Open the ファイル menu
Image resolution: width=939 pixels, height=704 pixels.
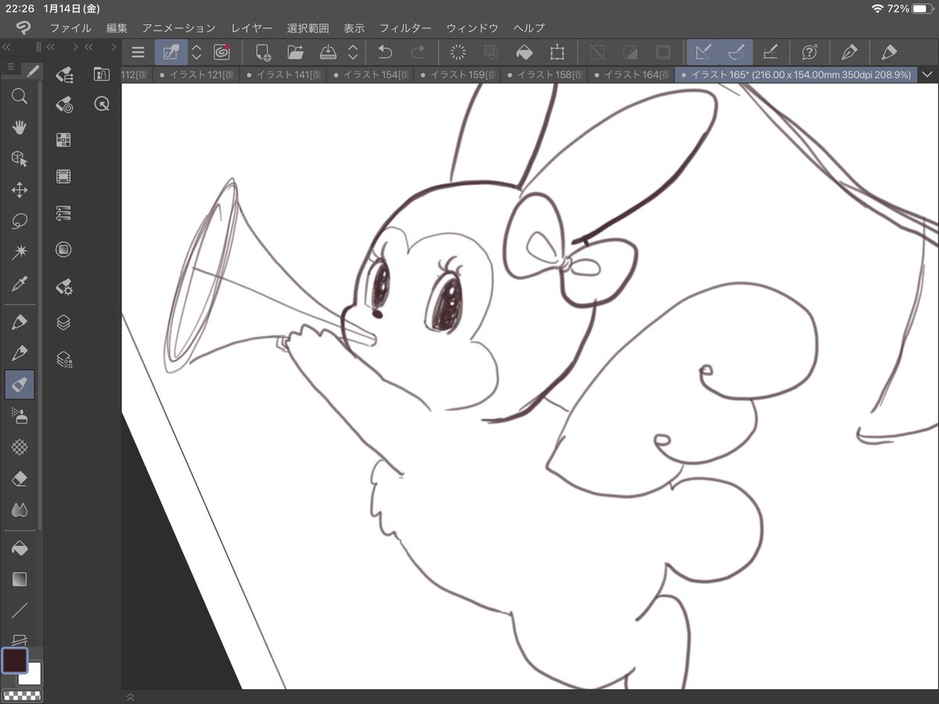pos(70,28)
